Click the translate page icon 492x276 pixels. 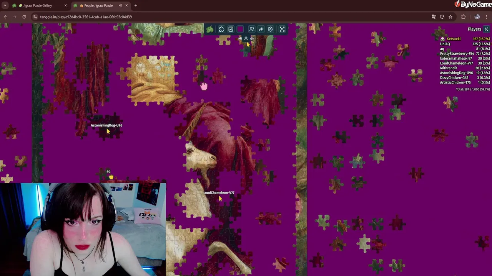coord(434,17)
